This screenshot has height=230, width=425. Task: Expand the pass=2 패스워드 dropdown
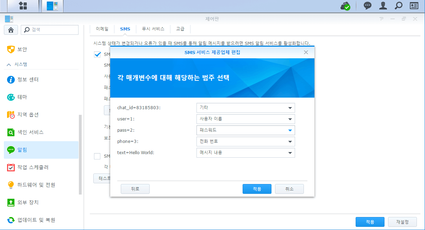[x=290, y=130]
